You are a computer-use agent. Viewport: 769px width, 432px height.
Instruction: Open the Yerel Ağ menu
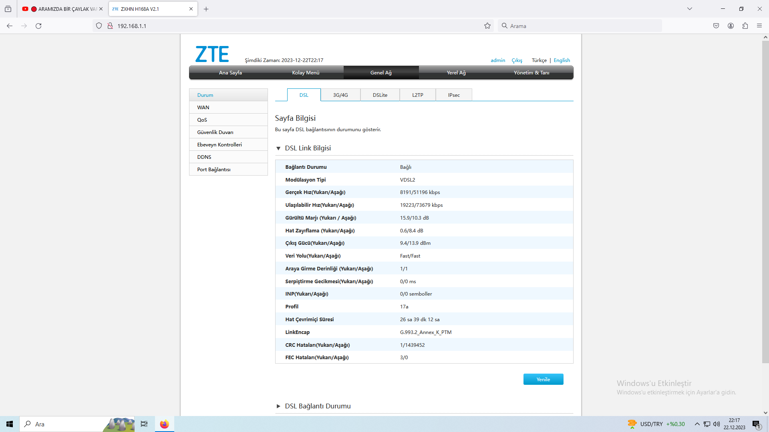click(456, 73)
